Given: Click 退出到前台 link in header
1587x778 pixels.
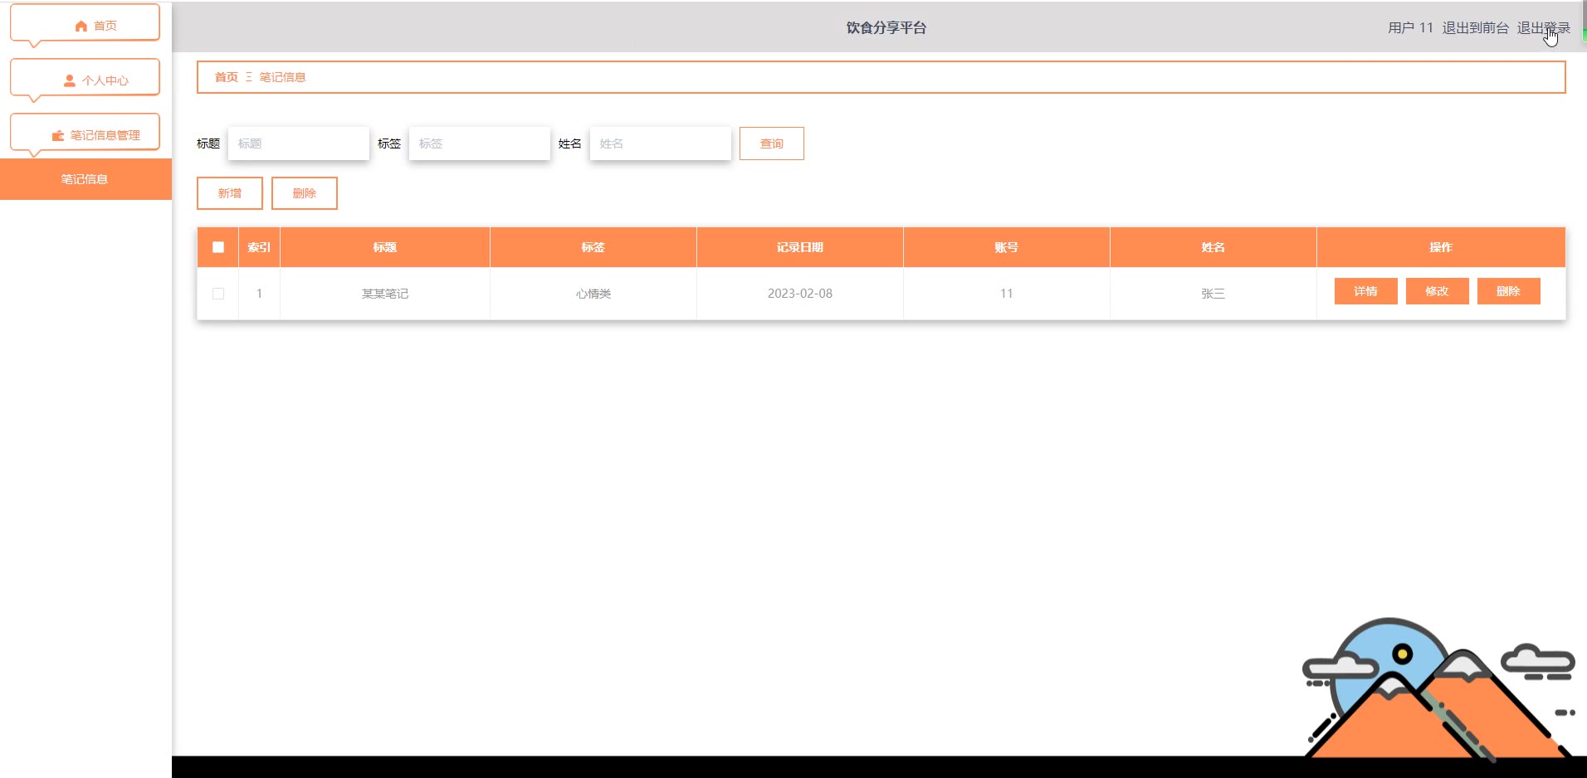Looking at the screenshot, I should pos(1475,27).
